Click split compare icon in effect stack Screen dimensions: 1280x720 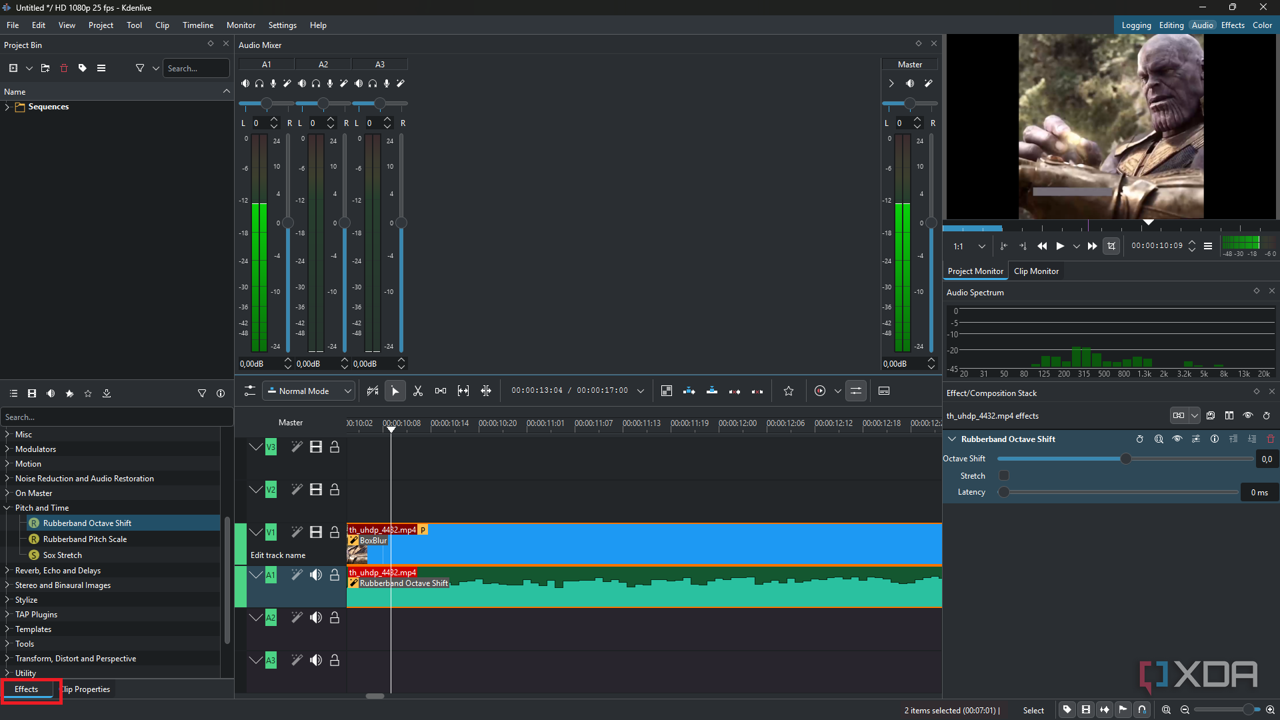pos(1229,415)
